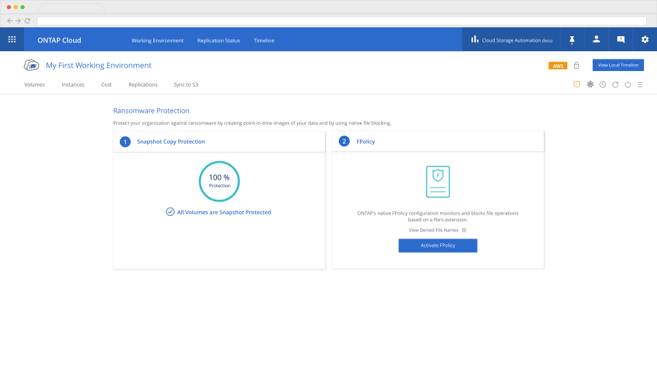
Task: Click the 100 % Protection progress circle
Action: [219, 181]
